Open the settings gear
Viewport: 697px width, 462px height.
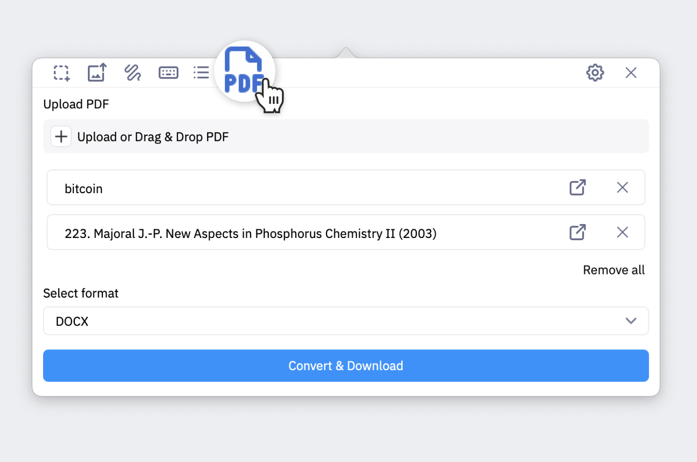coord(595,72)
